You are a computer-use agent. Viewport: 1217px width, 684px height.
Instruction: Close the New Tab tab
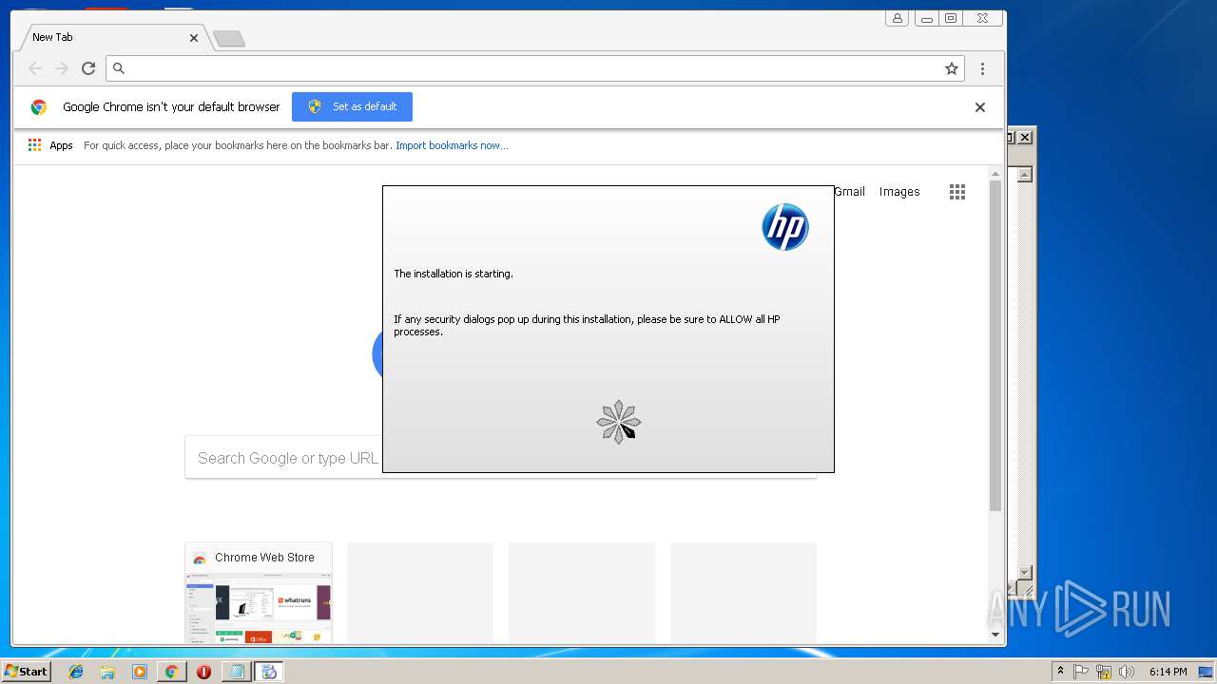click(x=194, y=38)
